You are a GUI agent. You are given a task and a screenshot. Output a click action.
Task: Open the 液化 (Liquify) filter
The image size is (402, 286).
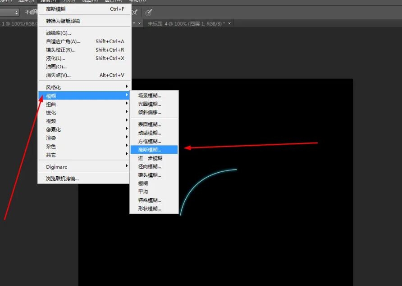pyautogui.click(x=54, y=58)
